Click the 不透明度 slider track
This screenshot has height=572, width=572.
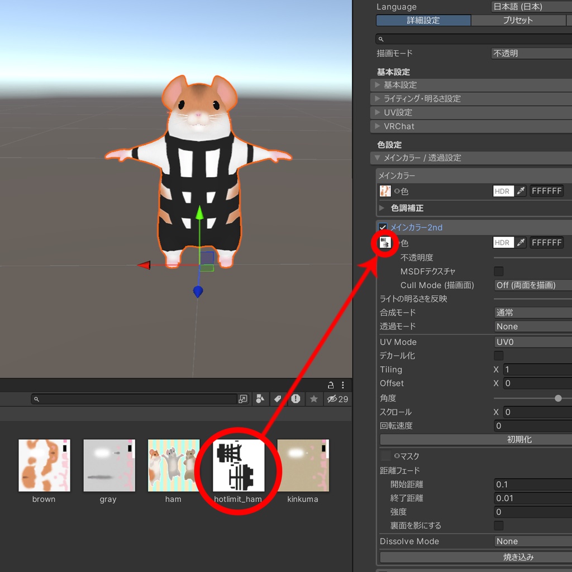coord(532,258)
